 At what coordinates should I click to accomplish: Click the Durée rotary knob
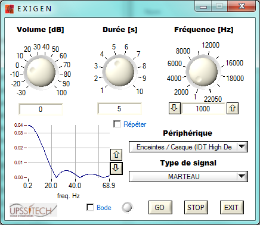point(119,71)
